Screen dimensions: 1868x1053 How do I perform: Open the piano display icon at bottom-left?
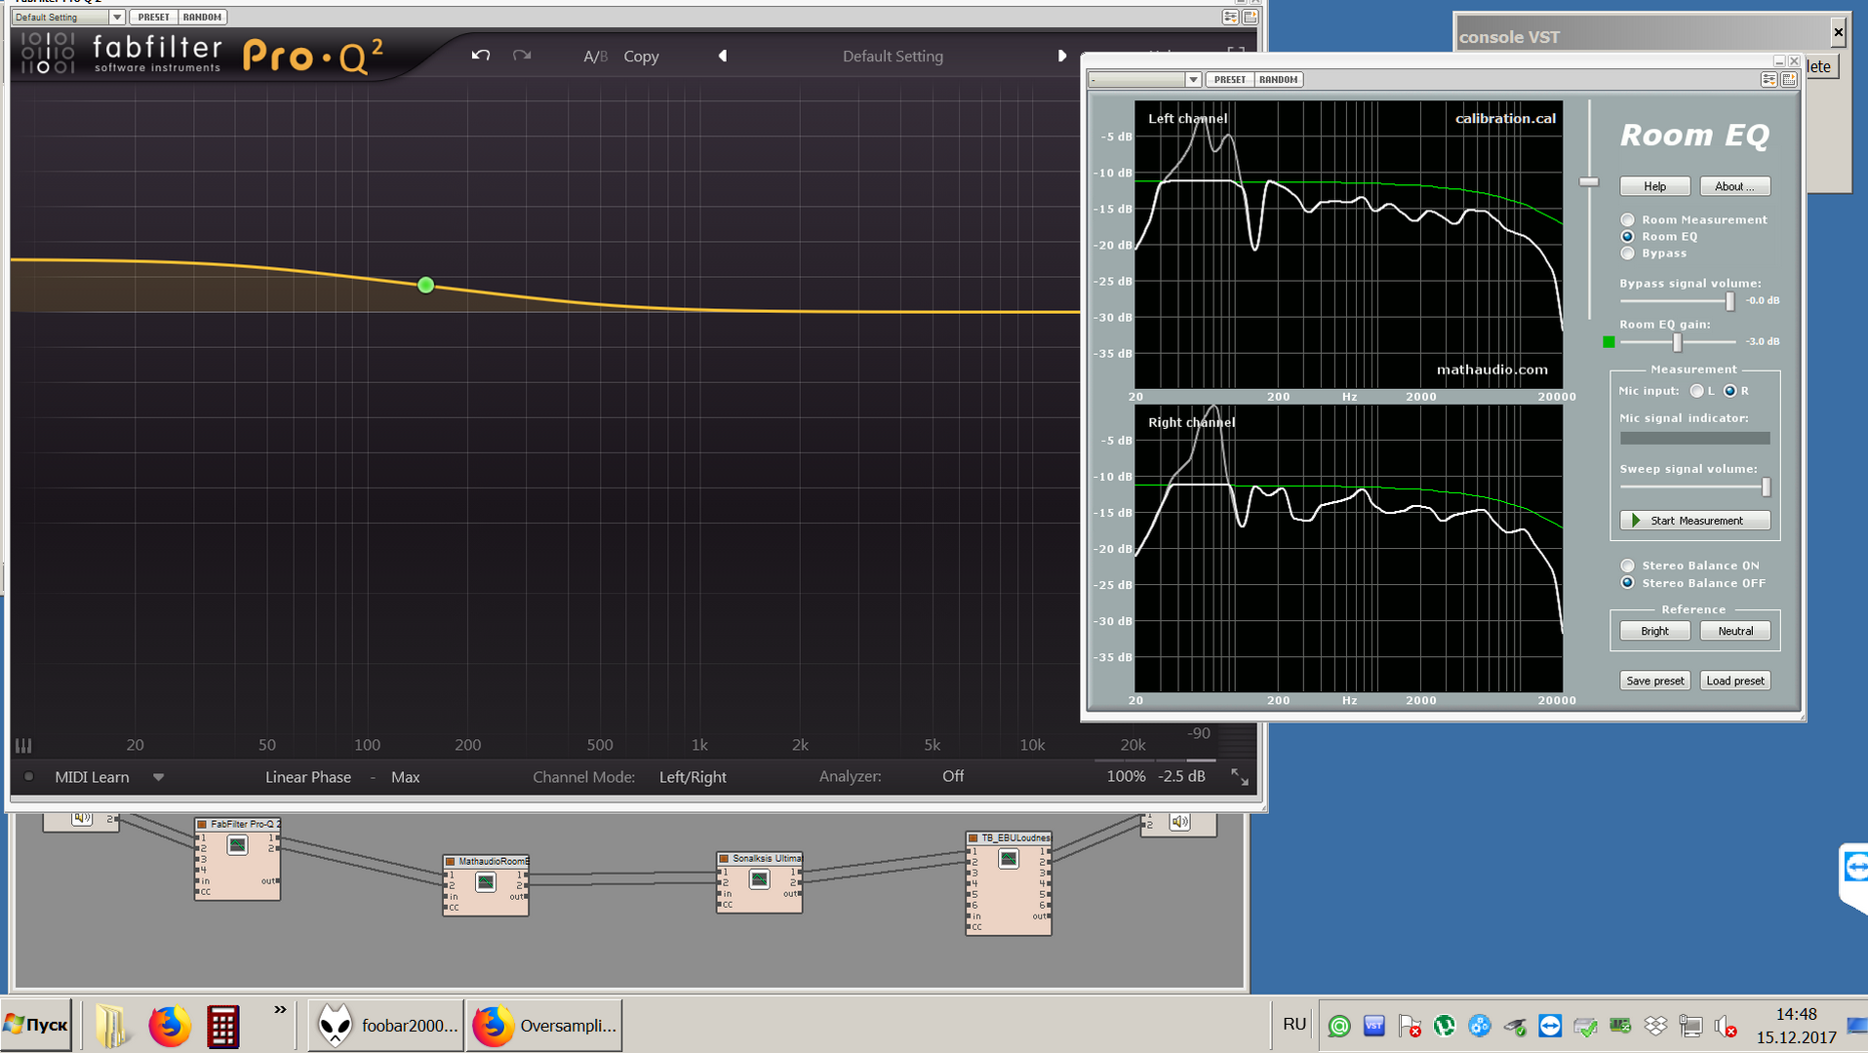[x=23, y=745]
